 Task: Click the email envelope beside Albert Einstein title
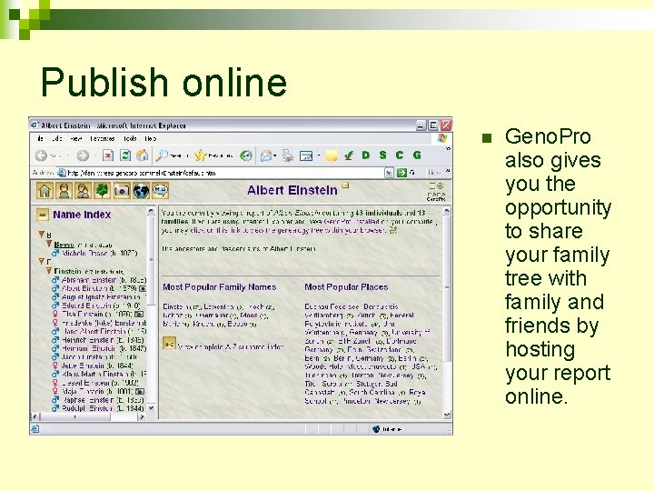(345, 185)
